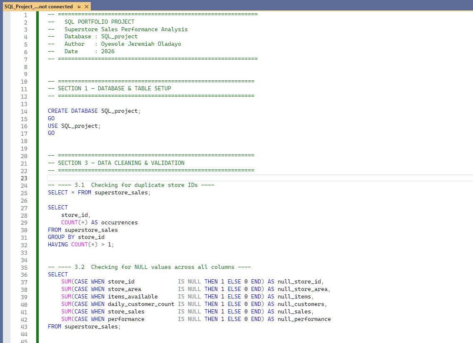473x343 pixels.
Task: Click the comment line "SQL PORTFOLIO PROJECT"
Action: click(x=99, y=22)
